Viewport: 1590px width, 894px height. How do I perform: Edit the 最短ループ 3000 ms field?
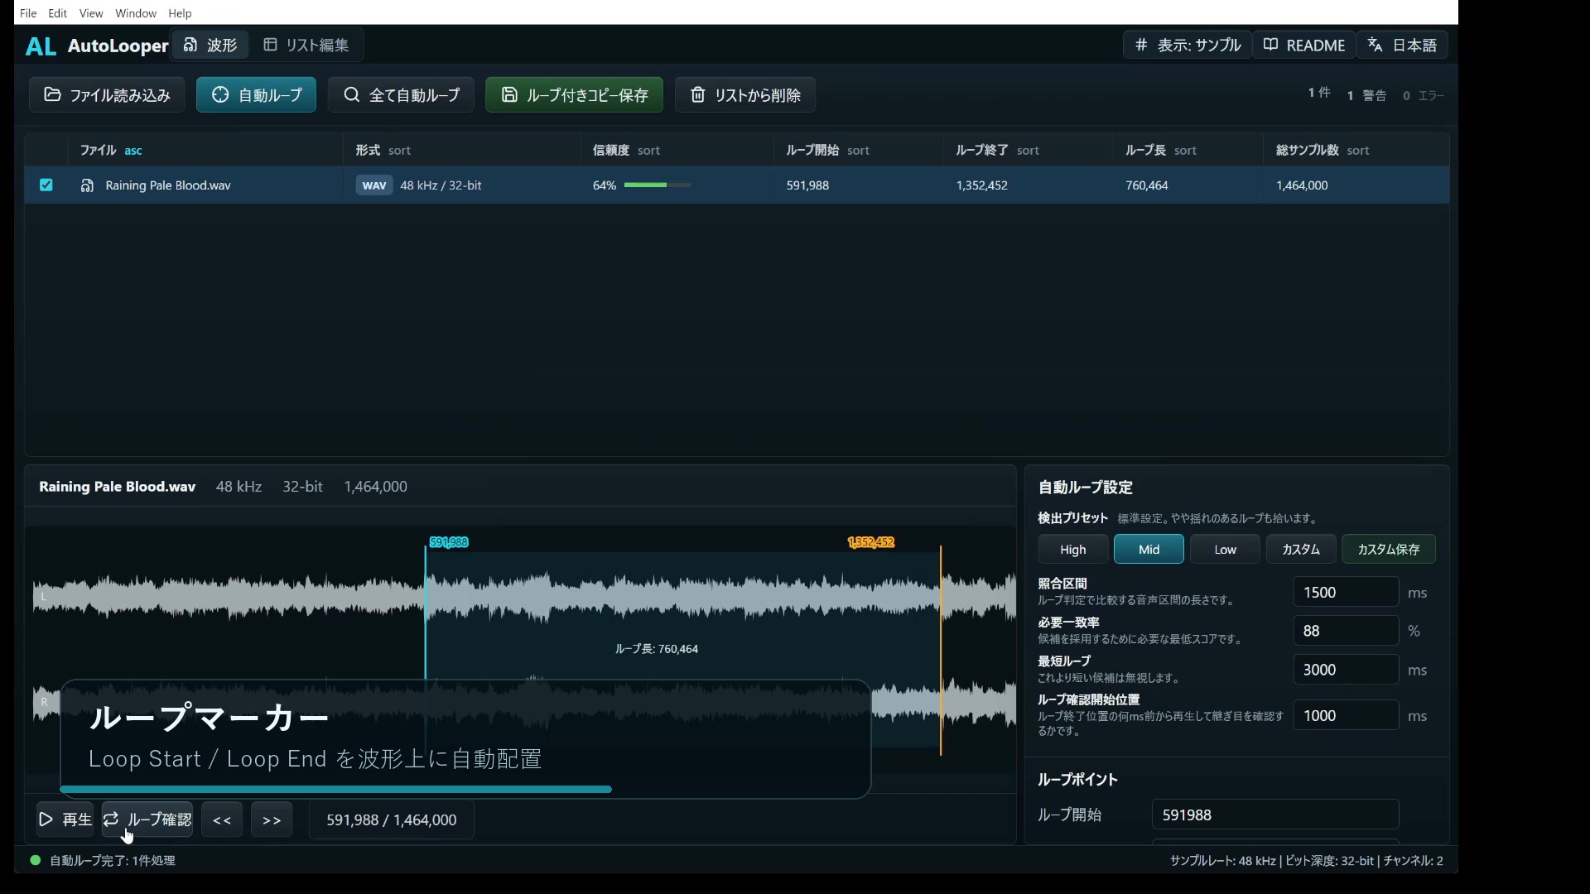pos(1346,670)
